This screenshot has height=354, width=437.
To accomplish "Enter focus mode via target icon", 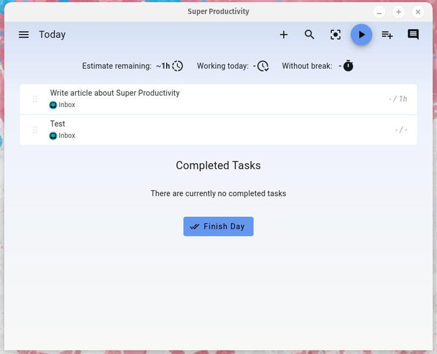I will (335, 35).
